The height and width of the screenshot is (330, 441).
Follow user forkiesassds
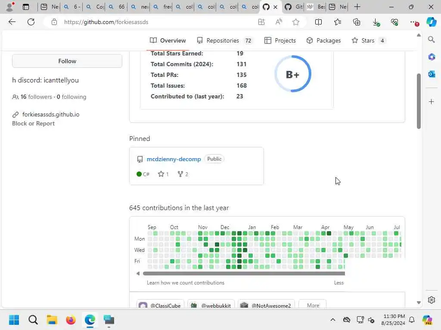[x=67, y=61]
